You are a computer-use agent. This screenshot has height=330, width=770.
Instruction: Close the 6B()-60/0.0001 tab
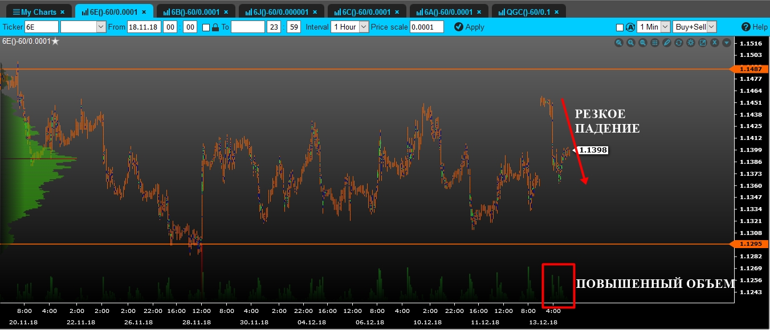click(x=226, y=12)
